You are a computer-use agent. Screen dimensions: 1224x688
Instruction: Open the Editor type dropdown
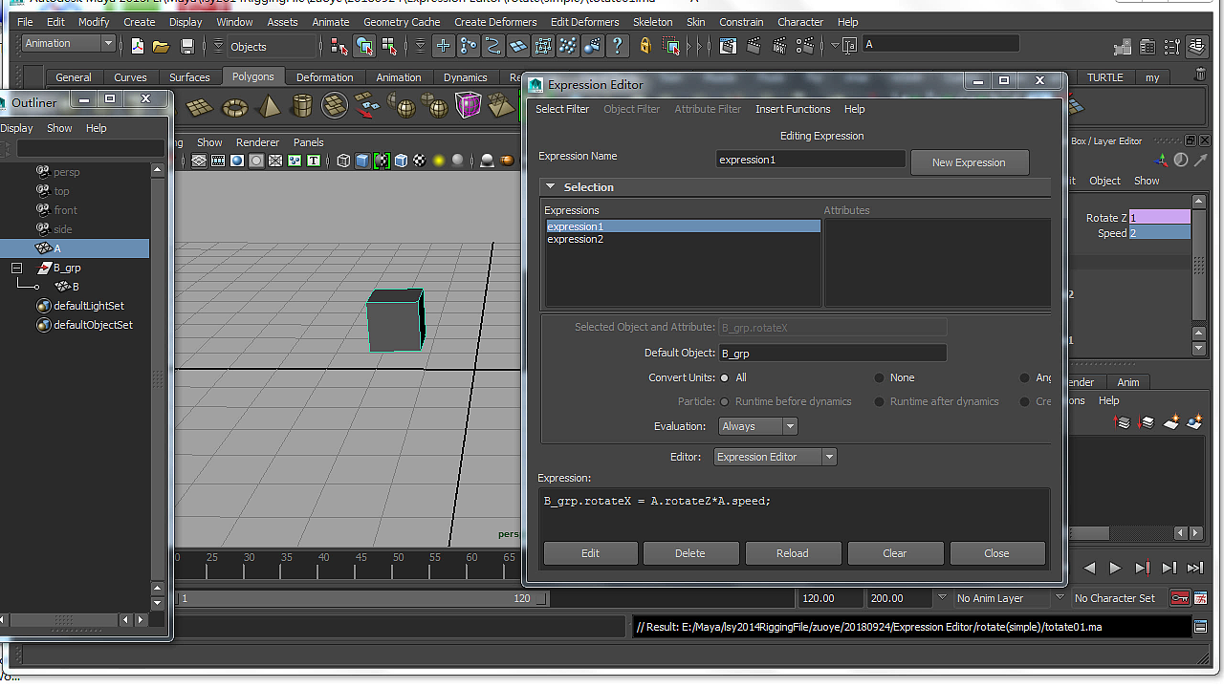775,457
